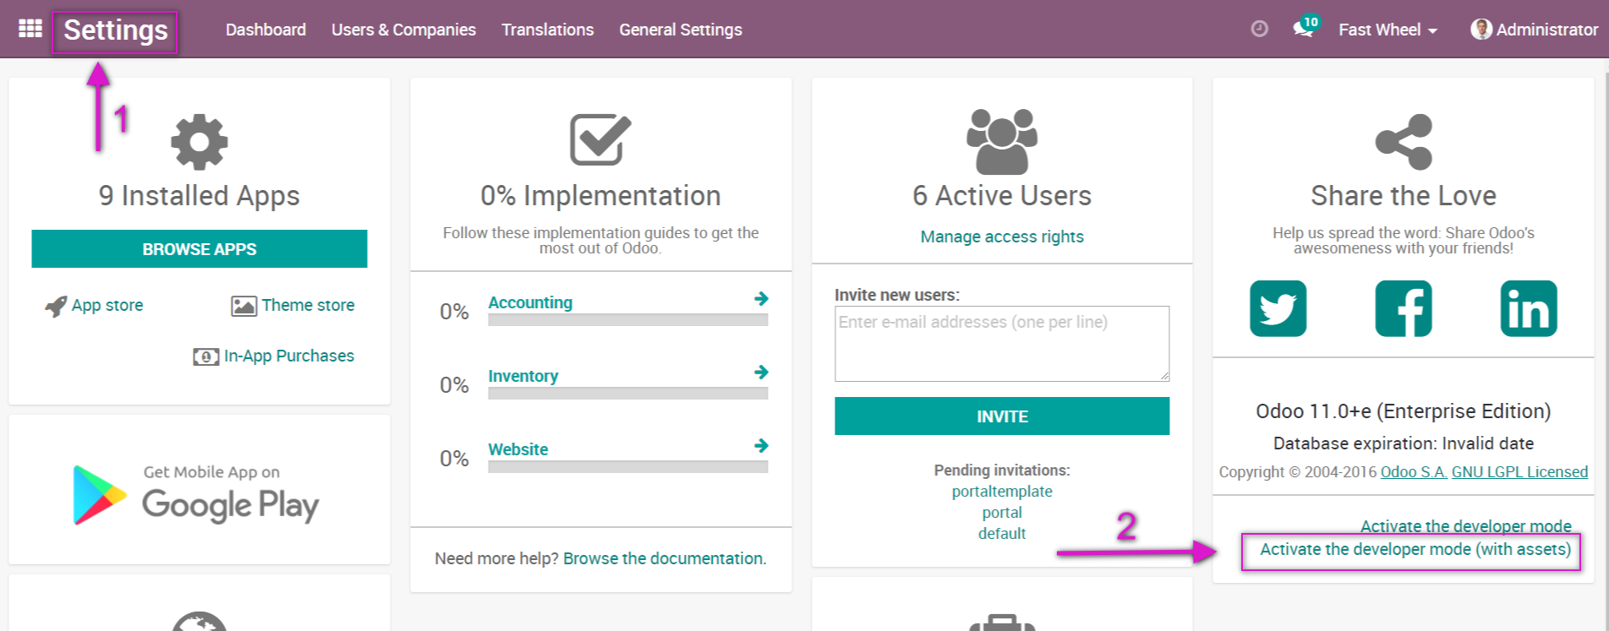Click the Google Play logo
The width and height of the screenshot is (1609, 631).
pyautogui.click(x=100, y=495)
